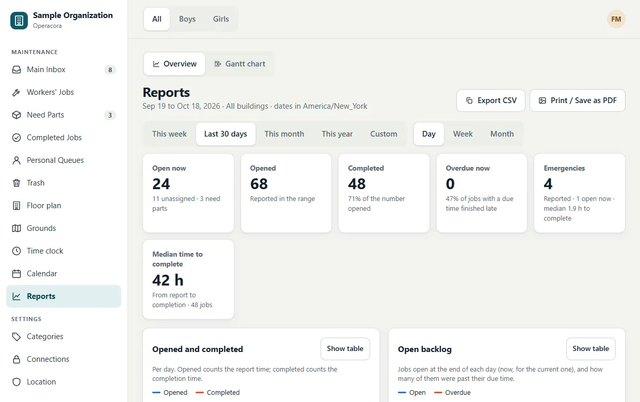The image size is (640, 402).
Task: Select the This month range
Action: [x=284, y=134]
